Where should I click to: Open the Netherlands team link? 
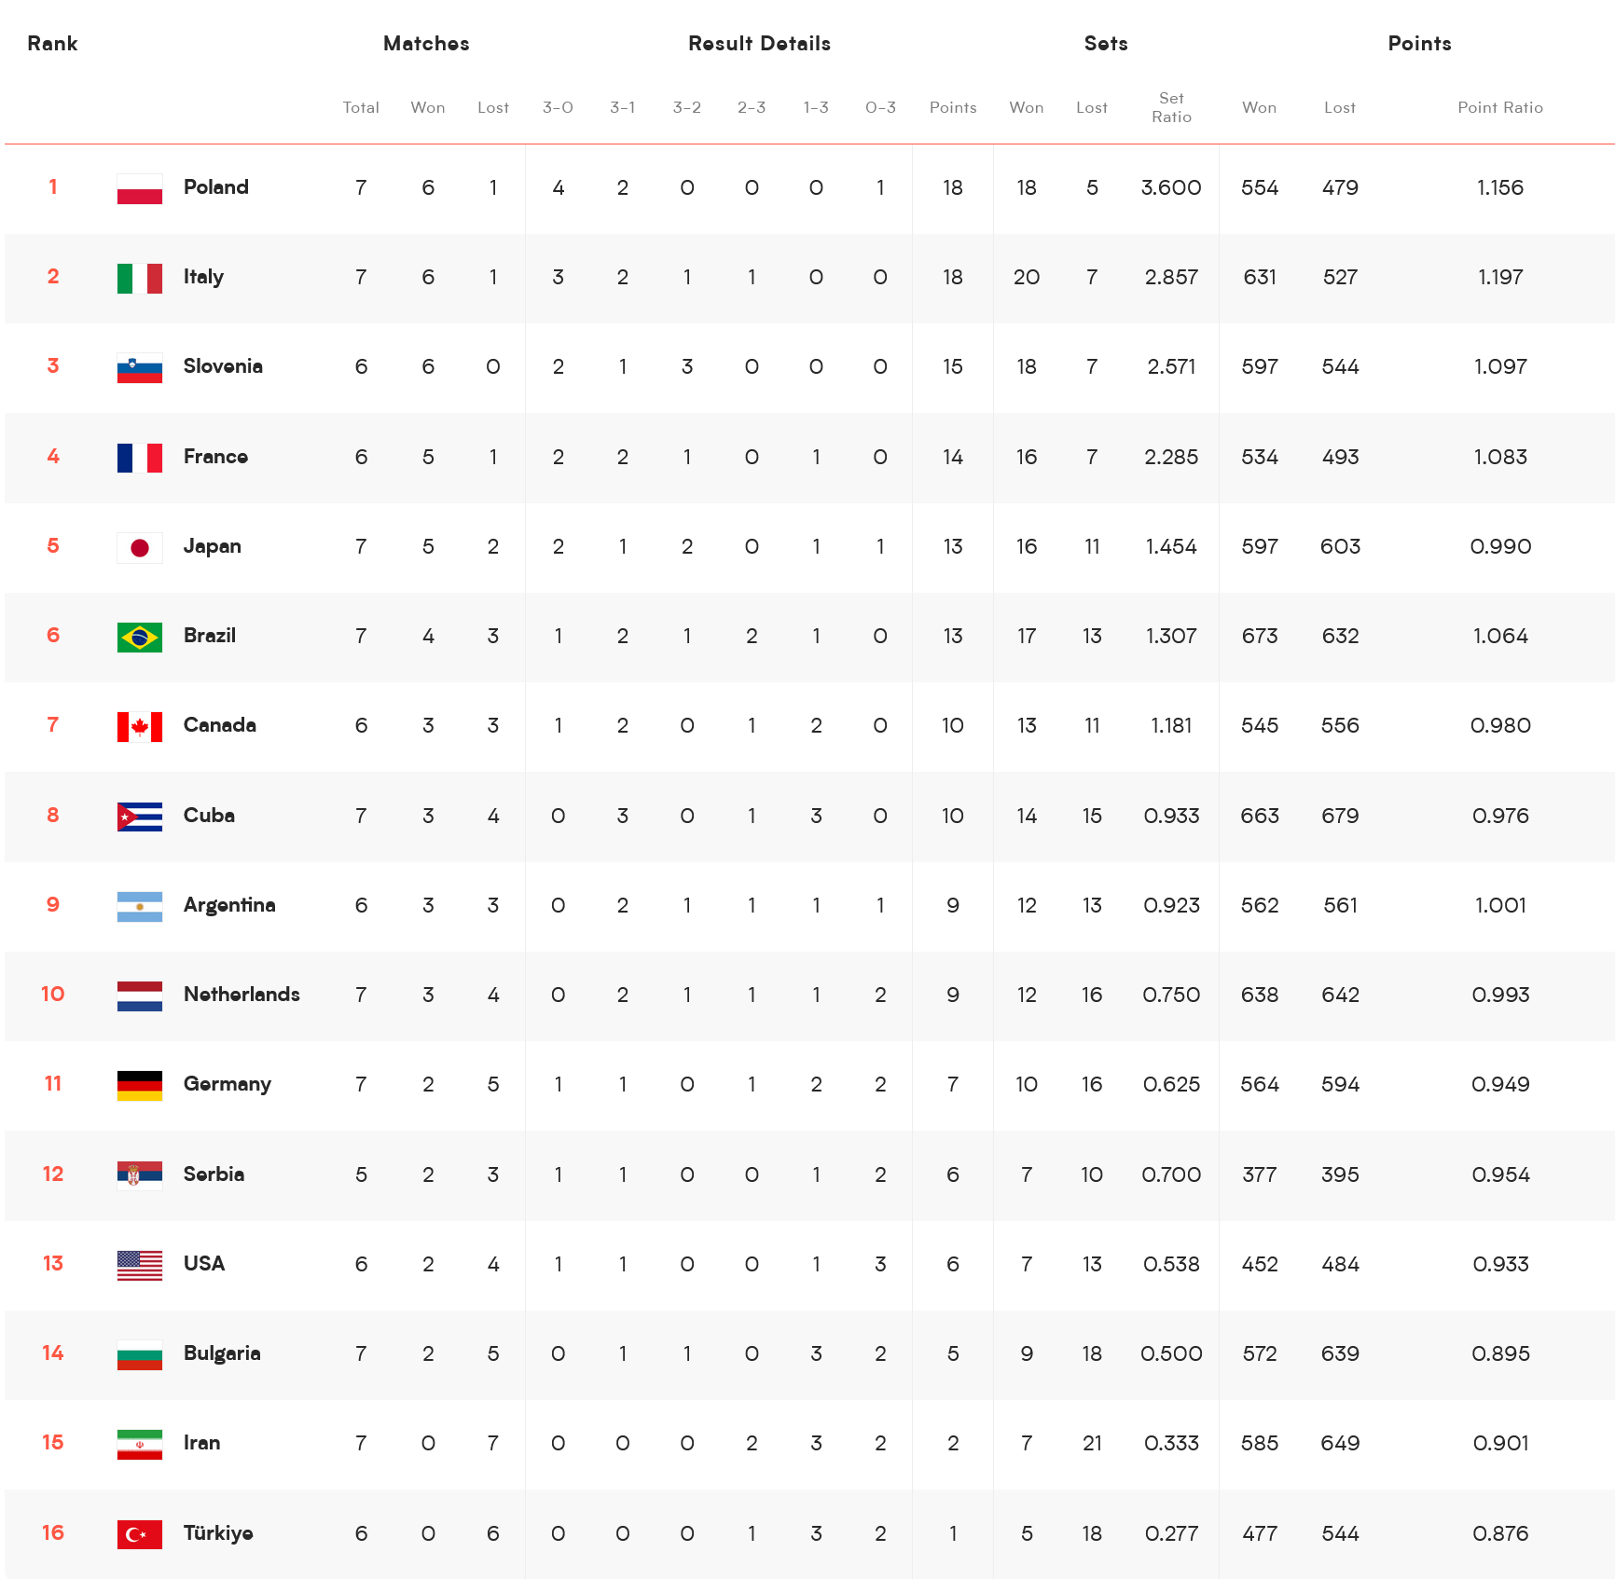(x=242, y=995)
